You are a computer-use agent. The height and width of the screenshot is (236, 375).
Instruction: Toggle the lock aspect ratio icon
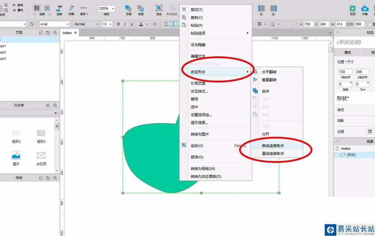click(349, 24)
